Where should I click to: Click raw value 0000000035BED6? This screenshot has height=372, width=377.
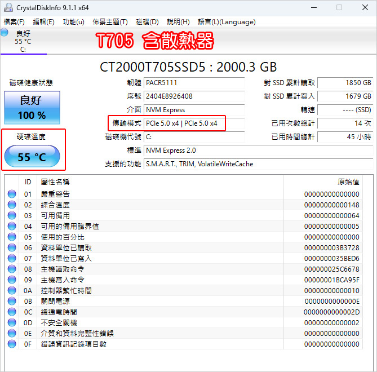[x=331, y=259]
